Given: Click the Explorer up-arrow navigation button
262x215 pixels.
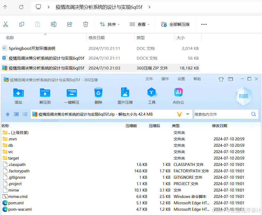Looking at the screenshot, I should 5,7.
